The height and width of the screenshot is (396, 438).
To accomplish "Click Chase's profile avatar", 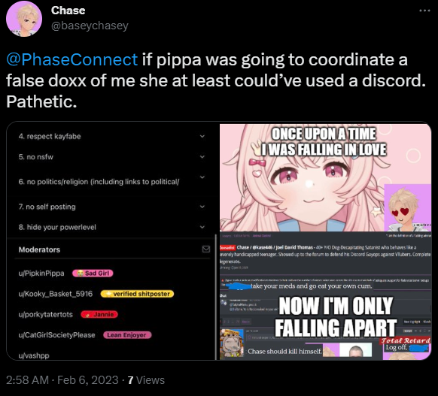I will pyautogui.click(x=24, y=19).
